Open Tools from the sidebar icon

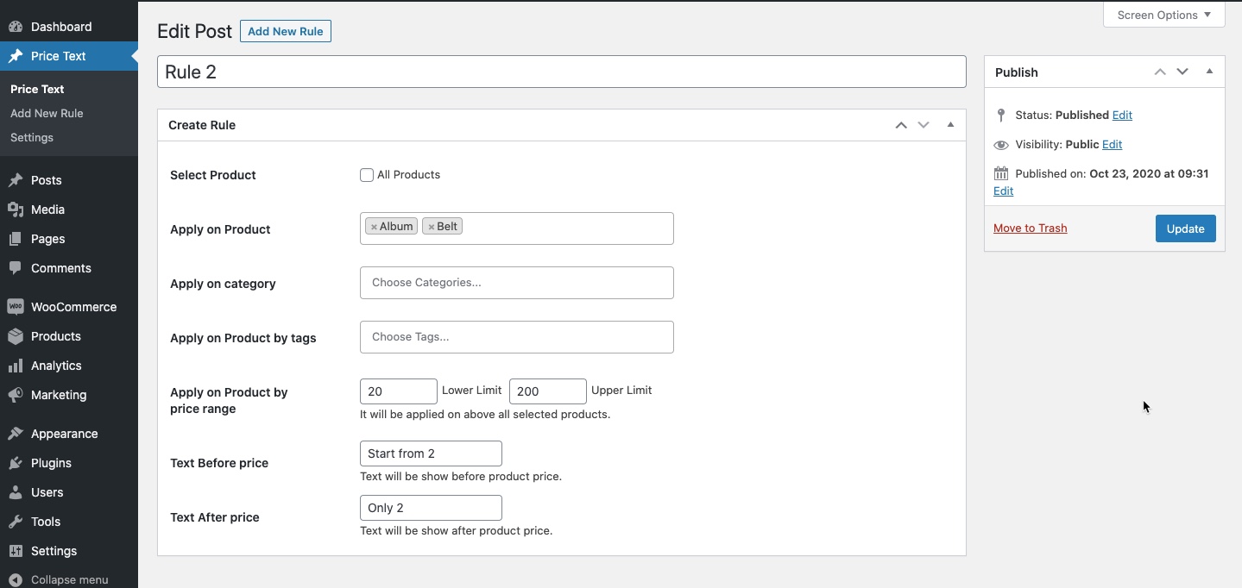click(16, 522)
